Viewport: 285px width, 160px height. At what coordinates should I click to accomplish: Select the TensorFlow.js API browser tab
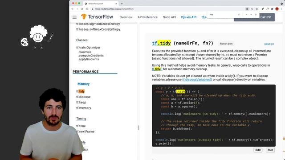point(101,4)
